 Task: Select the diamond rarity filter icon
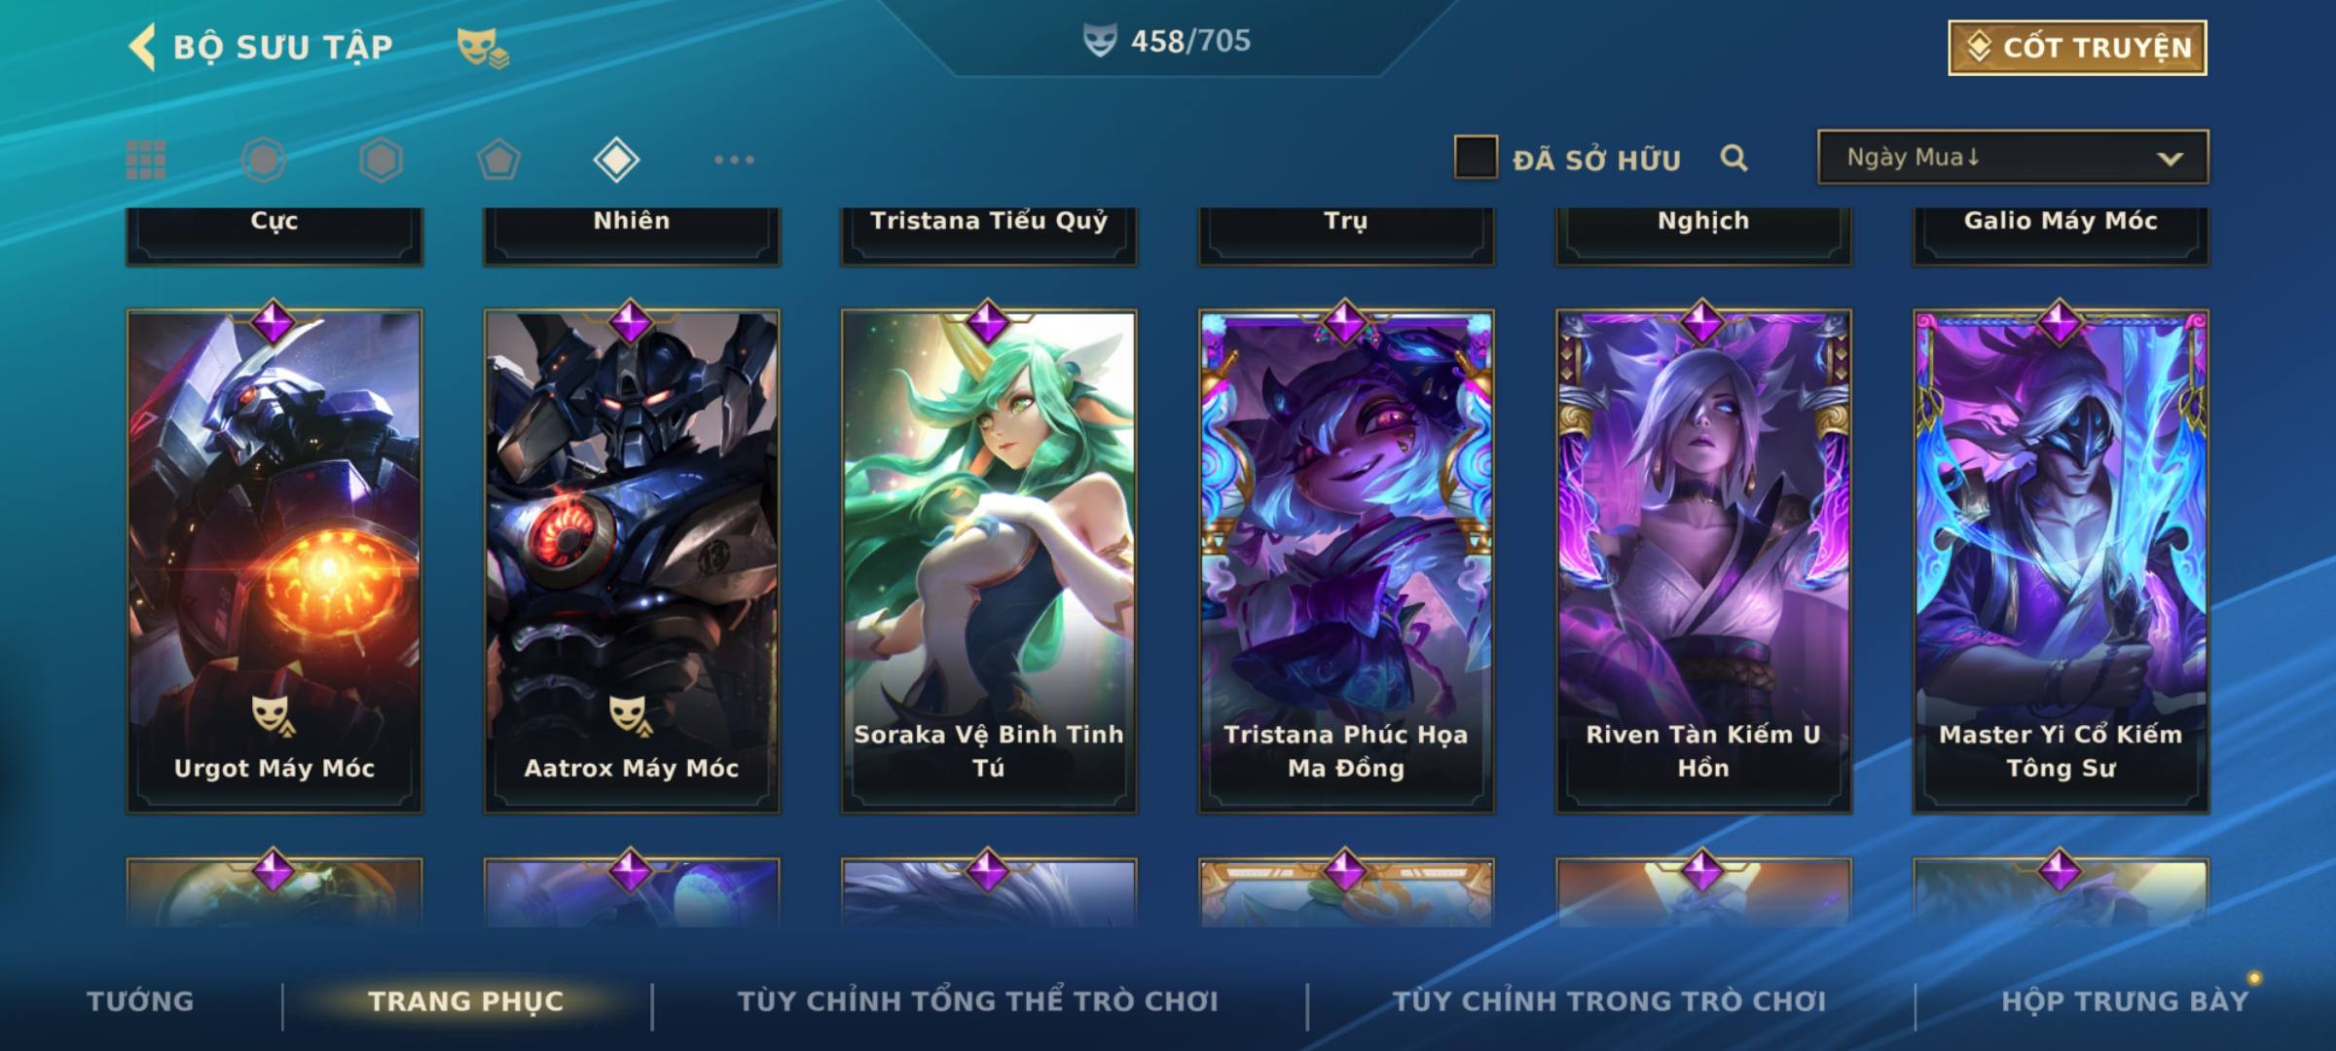(x=616, y=160)
